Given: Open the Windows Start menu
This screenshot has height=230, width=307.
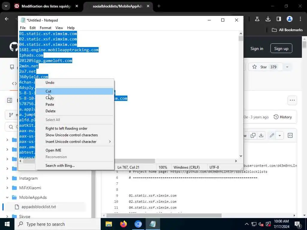Looking at the screenshot, I should (7, 224).
